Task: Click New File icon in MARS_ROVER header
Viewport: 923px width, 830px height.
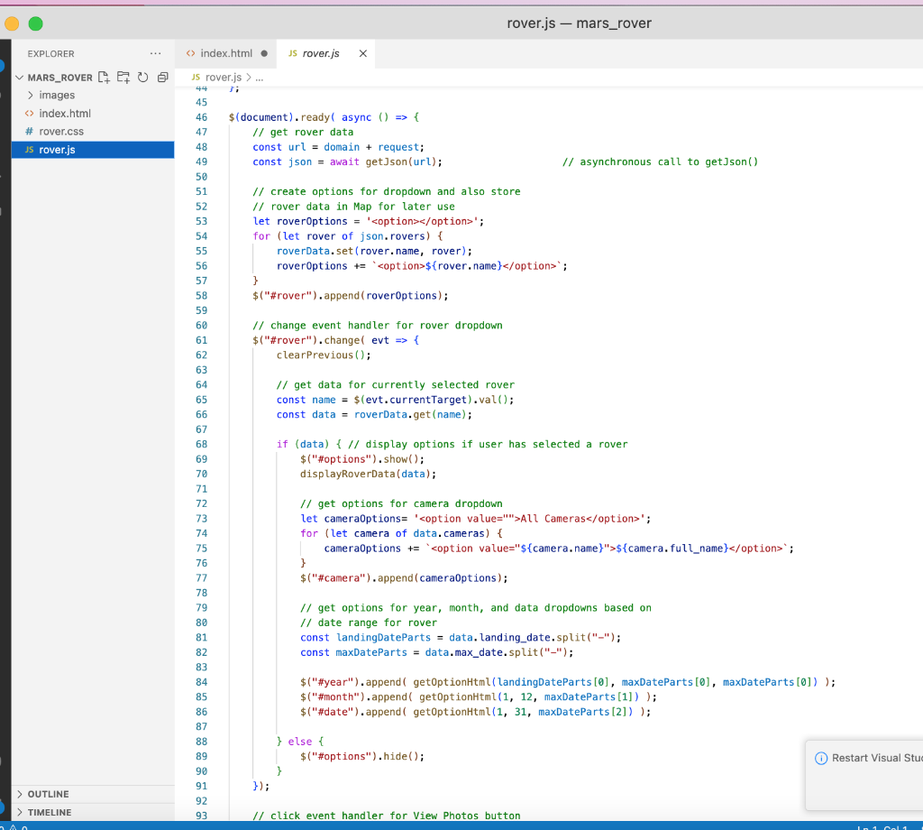Action: (x=105, y=78)
